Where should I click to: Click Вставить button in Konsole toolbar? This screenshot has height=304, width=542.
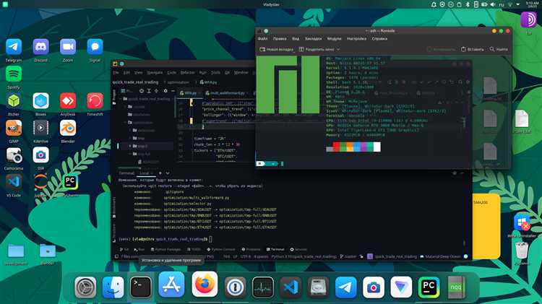pyautogui.click(x=472, y=49)
